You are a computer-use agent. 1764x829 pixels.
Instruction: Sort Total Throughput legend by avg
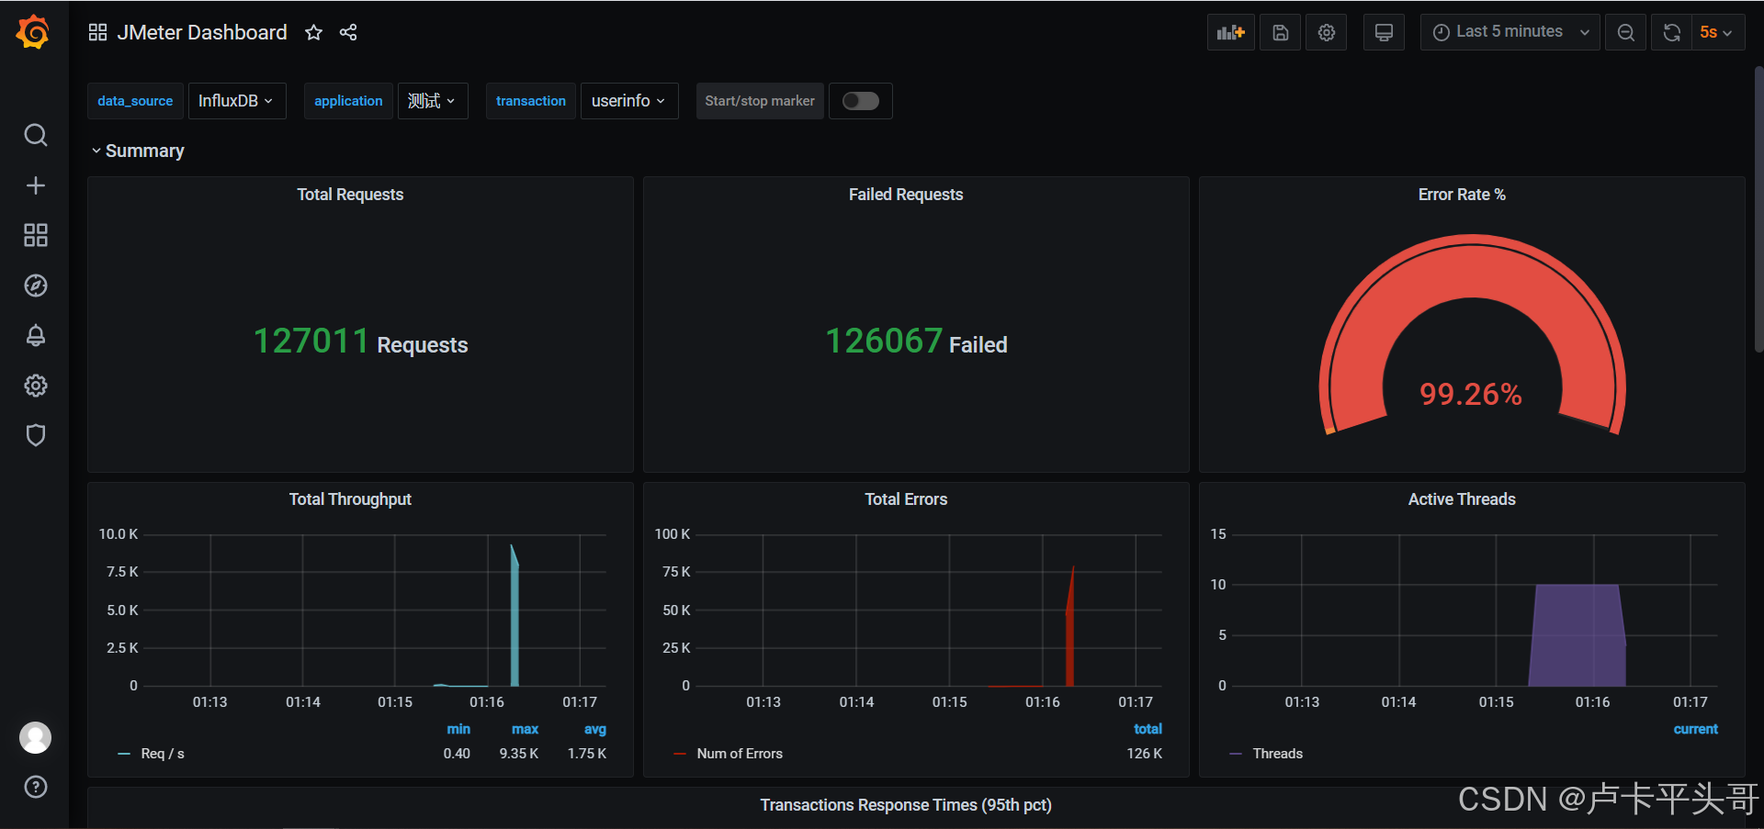(x=595, y=729)
